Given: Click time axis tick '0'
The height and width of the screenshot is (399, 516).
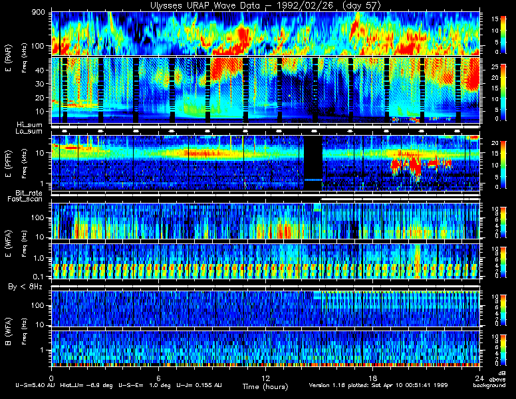Looking at the screenshot, I should click(51, 378).
